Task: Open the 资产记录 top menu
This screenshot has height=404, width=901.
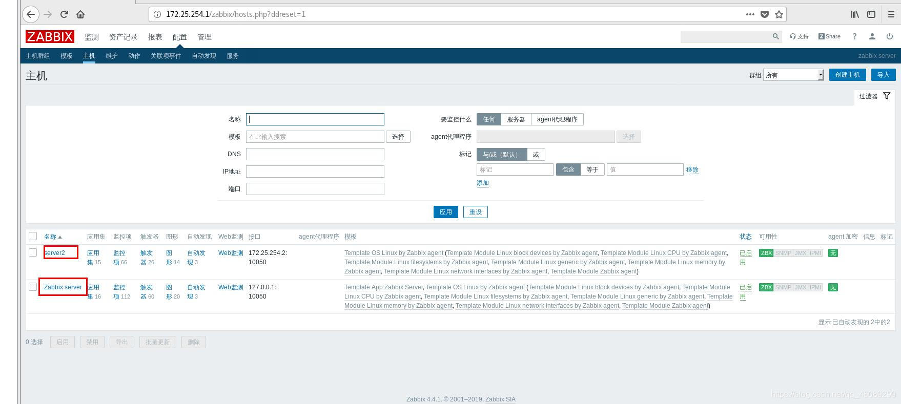Action: 123,37
